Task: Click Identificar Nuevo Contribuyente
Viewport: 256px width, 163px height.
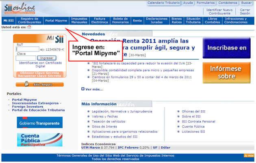Action: pyautogui.click(x=219, y=12)
